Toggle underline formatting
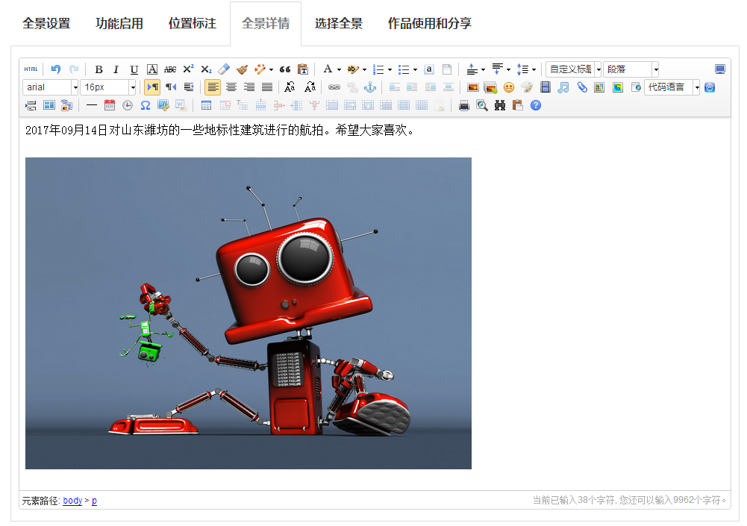This screenshot has height=526, width=747. [134, 69]
